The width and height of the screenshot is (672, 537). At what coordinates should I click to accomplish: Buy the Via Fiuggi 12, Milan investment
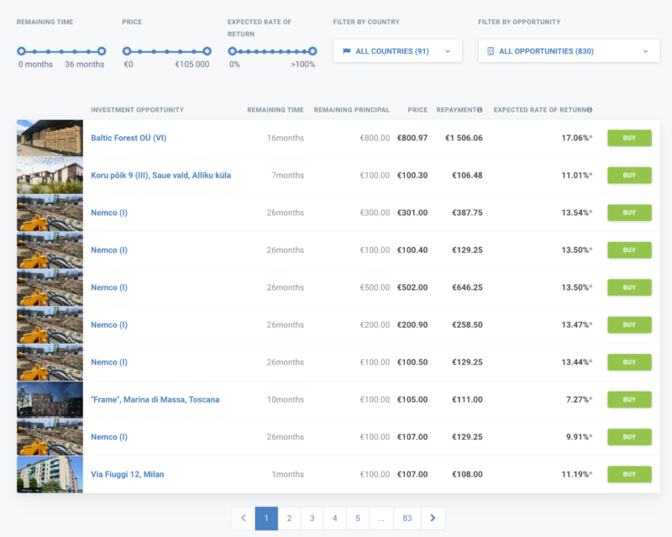pos(629,474)
